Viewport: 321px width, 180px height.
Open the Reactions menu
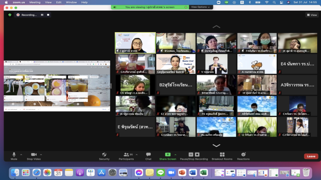click(243, 155)
